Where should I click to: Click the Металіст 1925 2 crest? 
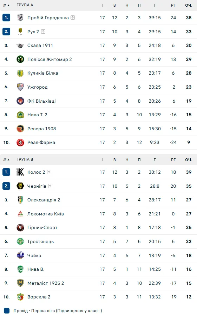coord(20,283)
